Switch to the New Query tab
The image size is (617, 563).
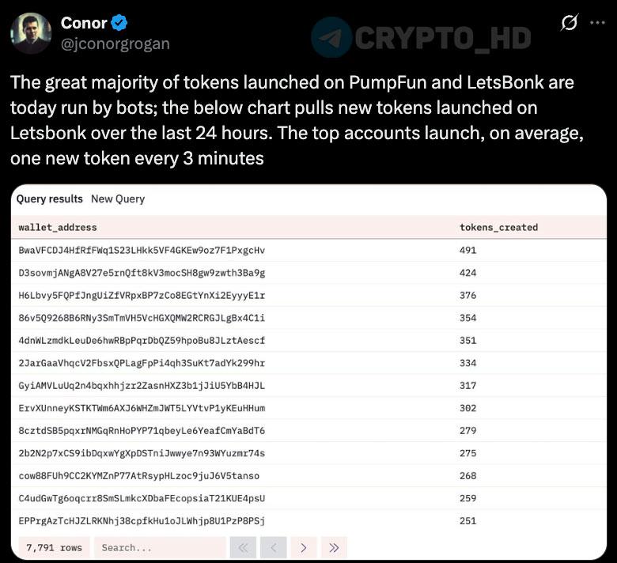click(x=118, y=199)
